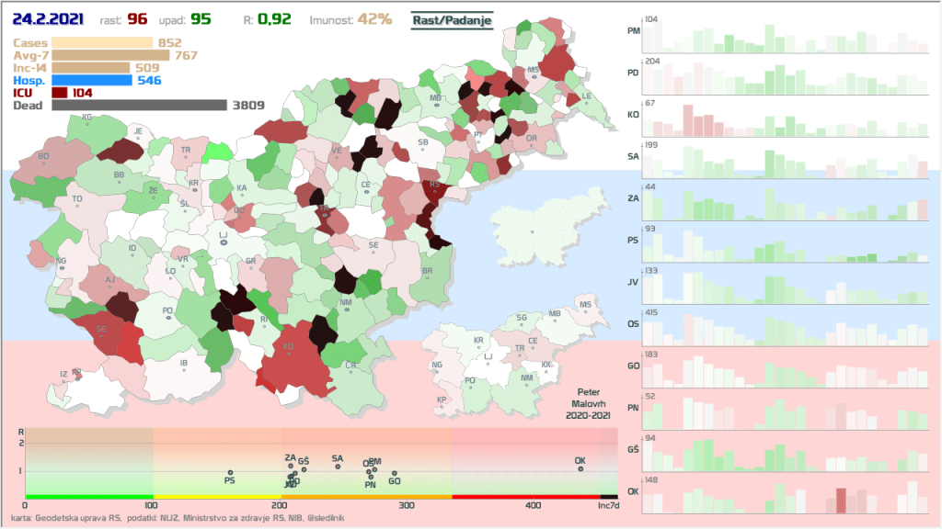Select the Novo Mesto (NM) map marker
This screenshot has width=942, height=529.
coord(346,310)
